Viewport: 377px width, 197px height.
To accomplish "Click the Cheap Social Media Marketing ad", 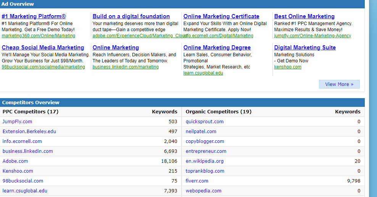I will click(43, 48).
